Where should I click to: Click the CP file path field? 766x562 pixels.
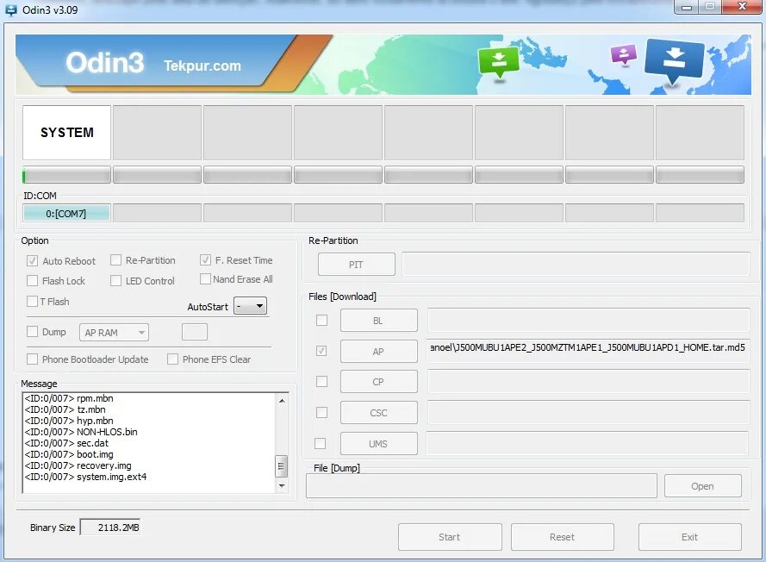[x=589, y=381]
